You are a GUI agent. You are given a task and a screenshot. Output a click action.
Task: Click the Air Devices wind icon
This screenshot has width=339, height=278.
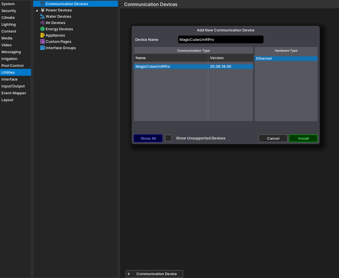[43, 23]
